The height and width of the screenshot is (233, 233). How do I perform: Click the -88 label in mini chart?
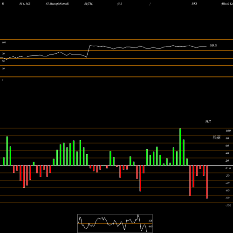[150, 221]
